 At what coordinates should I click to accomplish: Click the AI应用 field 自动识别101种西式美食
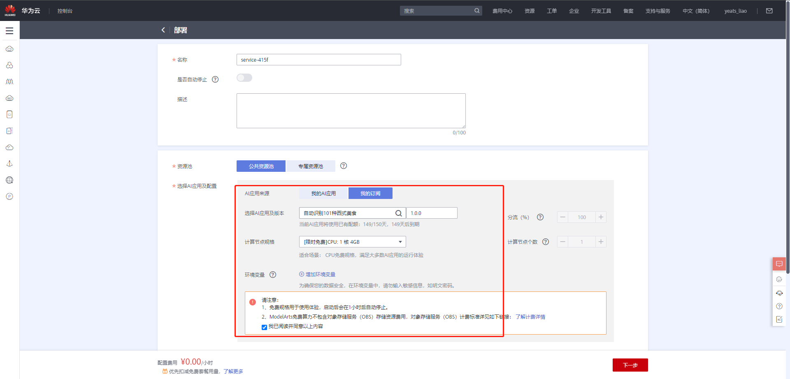pos(352,213)
